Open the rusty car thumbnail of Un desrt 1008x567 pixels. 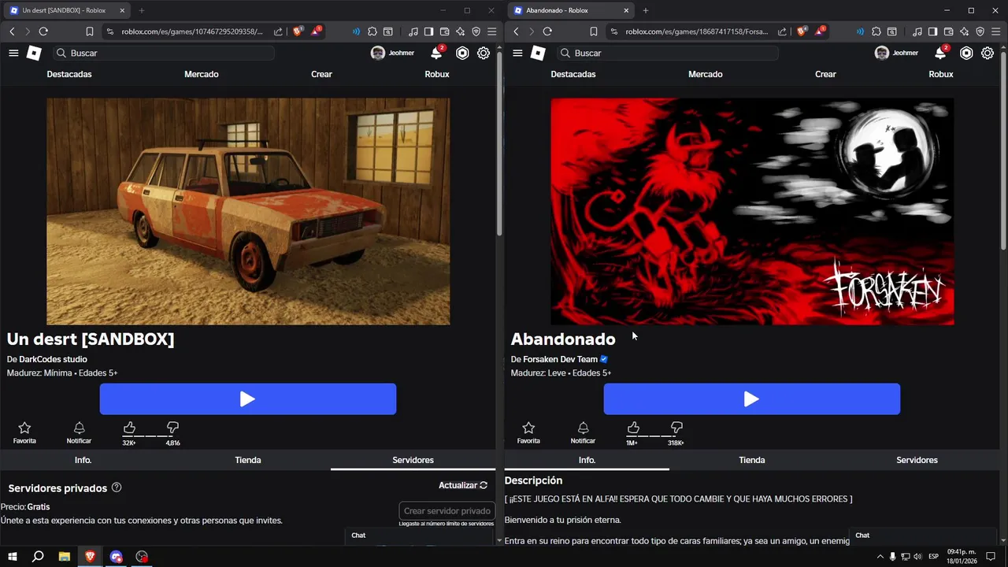click(248, 211)
